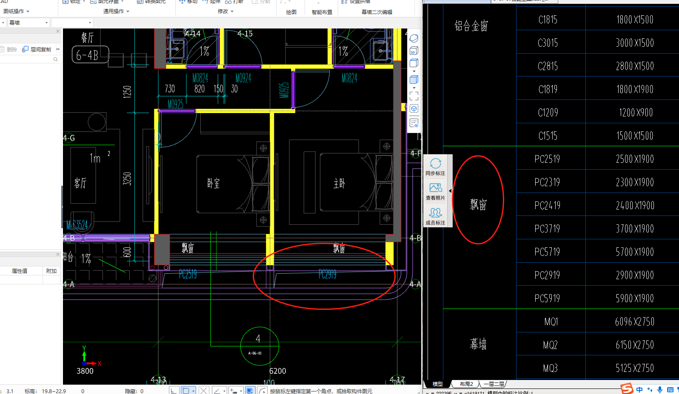Open the input method soft keyboard icon
This screenshot has width=679, height=394.
pos(670,389)
